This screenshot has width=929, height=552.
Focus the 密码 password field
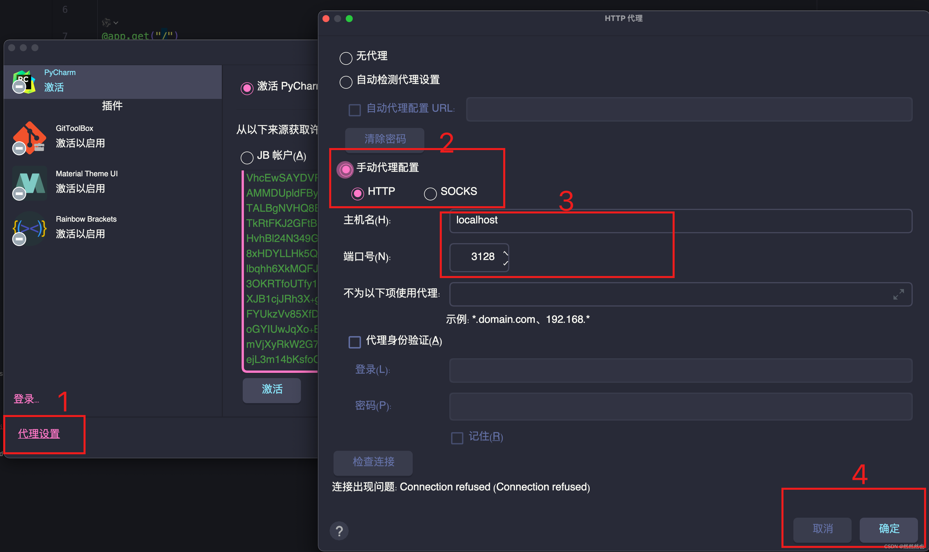tap(680, 407)
